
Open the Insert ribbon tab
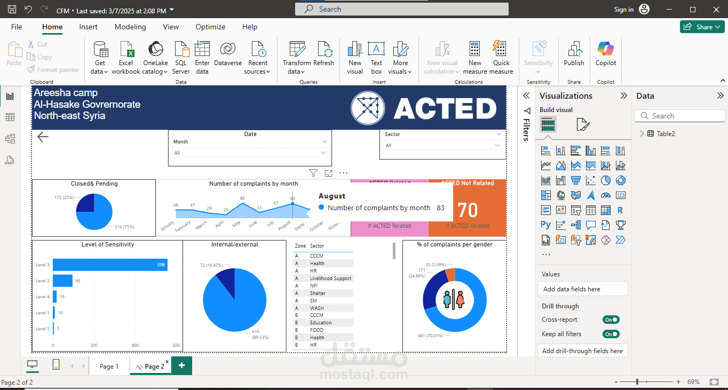pos(89,27)
